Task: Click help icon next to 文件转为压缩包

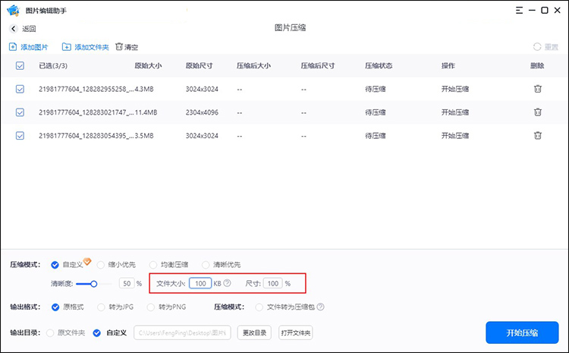Action: 320,307
